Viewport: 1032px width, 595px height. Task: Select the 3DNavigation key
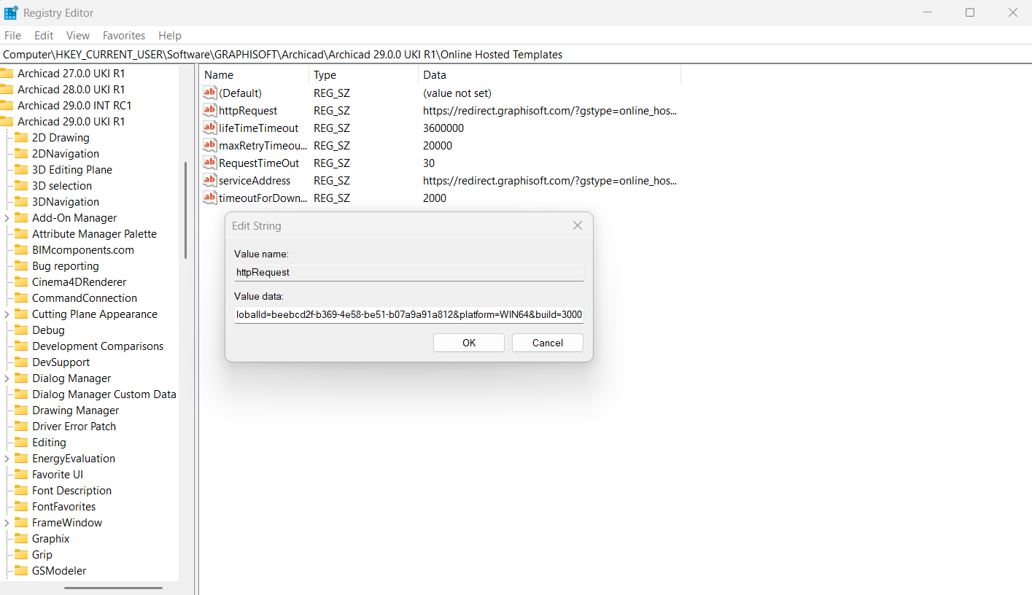(66, 201)
